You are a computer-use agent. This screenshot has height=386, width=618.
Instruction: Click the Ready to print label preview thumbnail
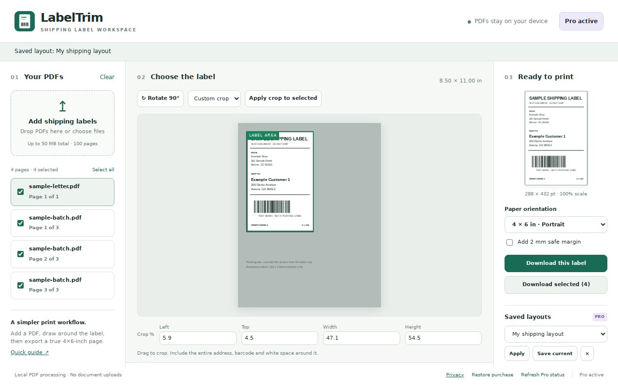[x=556, y=138]
